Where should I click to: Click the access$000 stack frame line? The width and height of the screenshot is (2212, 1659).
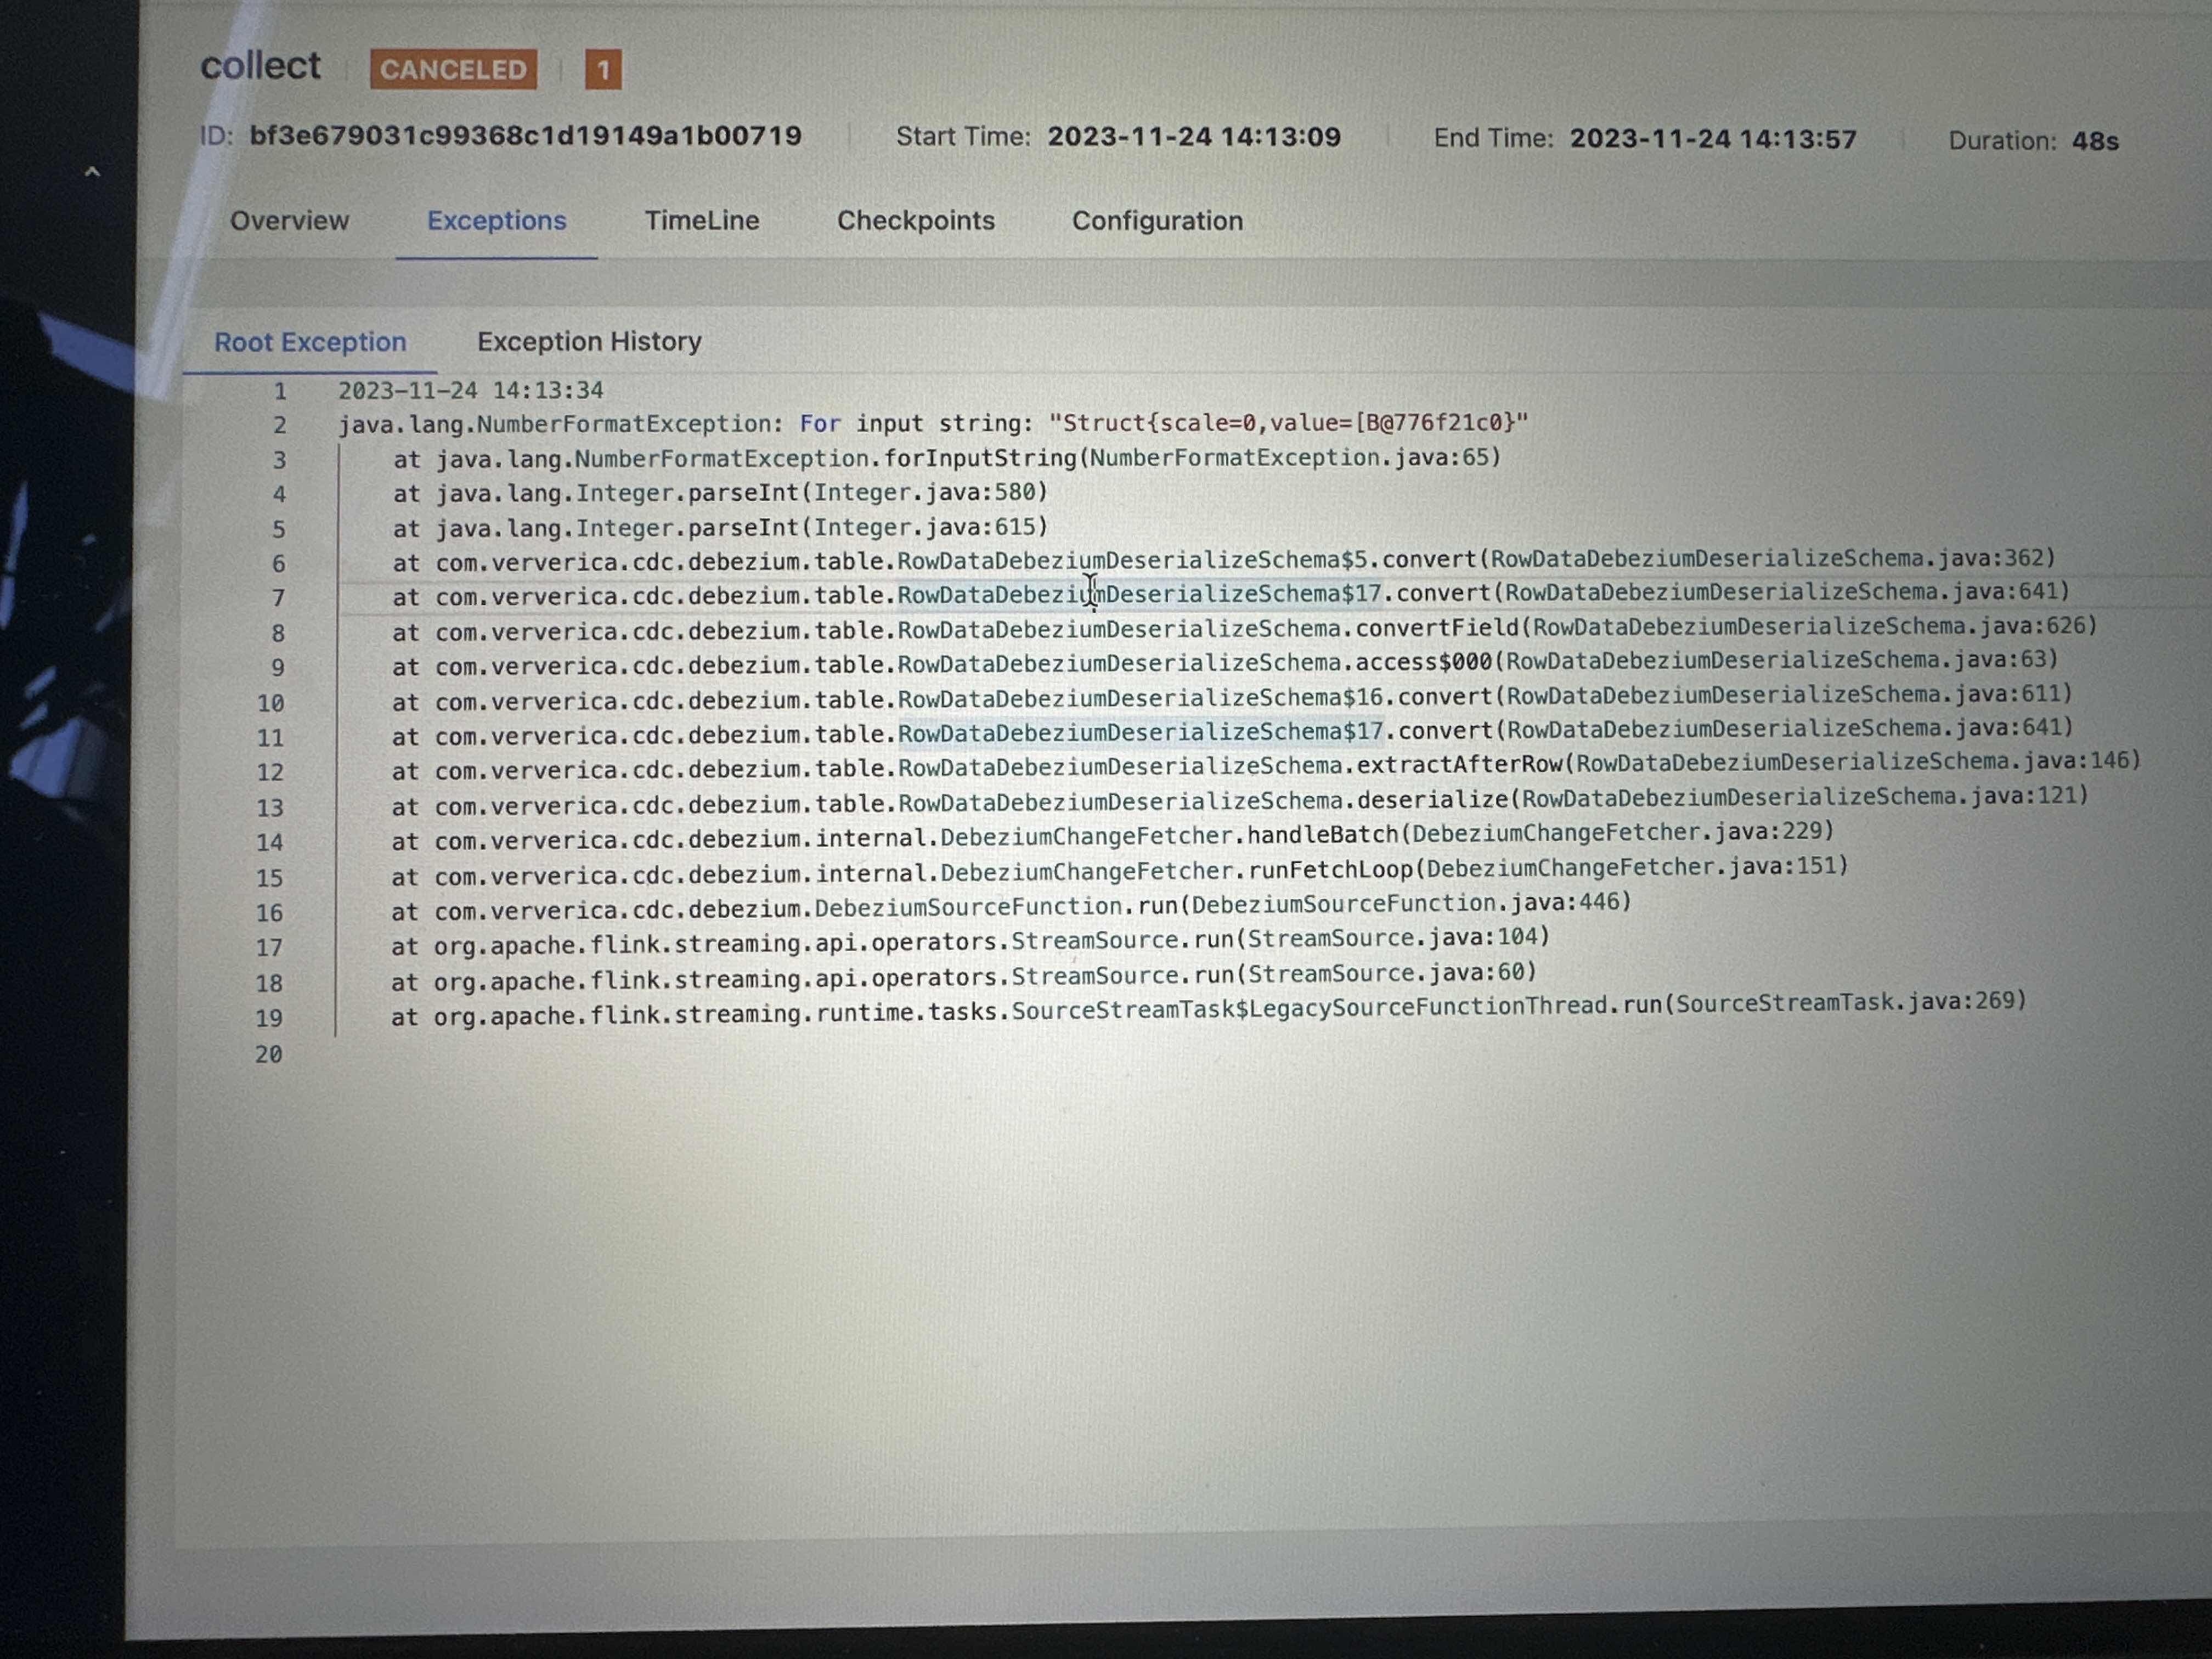1226,663
